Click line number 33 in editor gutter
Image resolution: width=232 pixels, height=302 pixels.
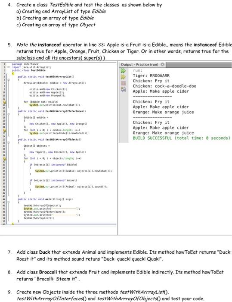click(4, 165)
